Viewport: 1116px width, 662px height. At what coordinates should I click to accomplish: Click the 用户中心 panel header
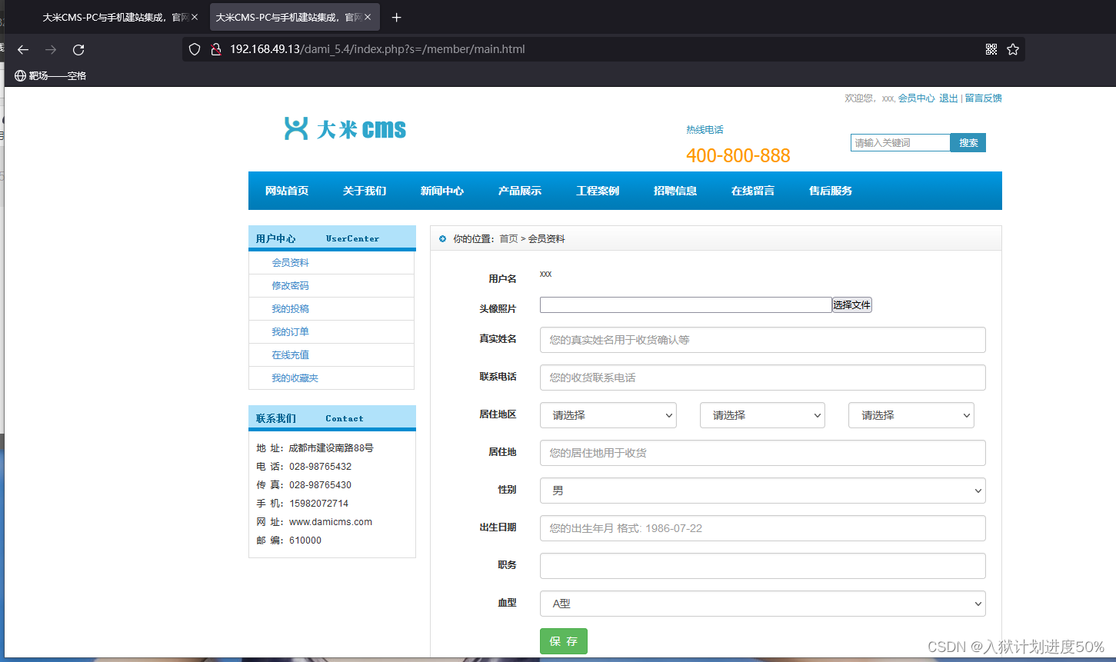coord(332,238)
